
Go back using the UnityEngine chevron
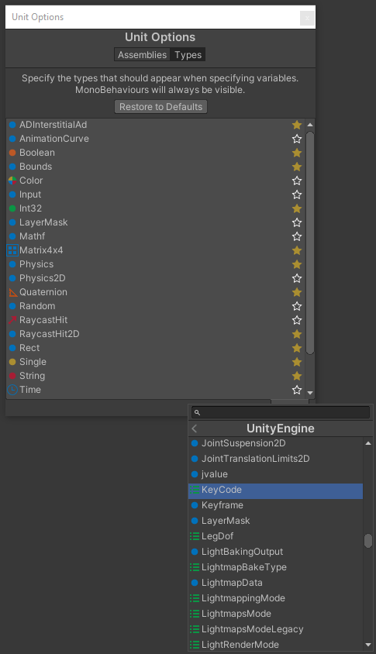coord(195,429)
